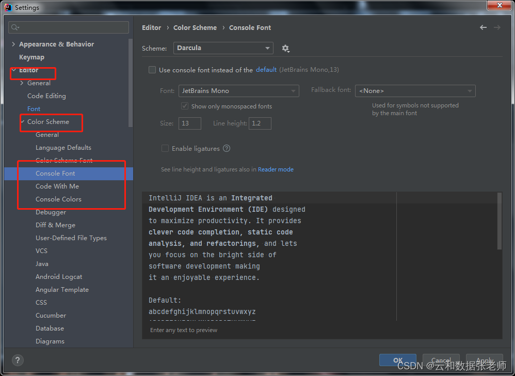Click the ligatures help icon

pos(227,148)
